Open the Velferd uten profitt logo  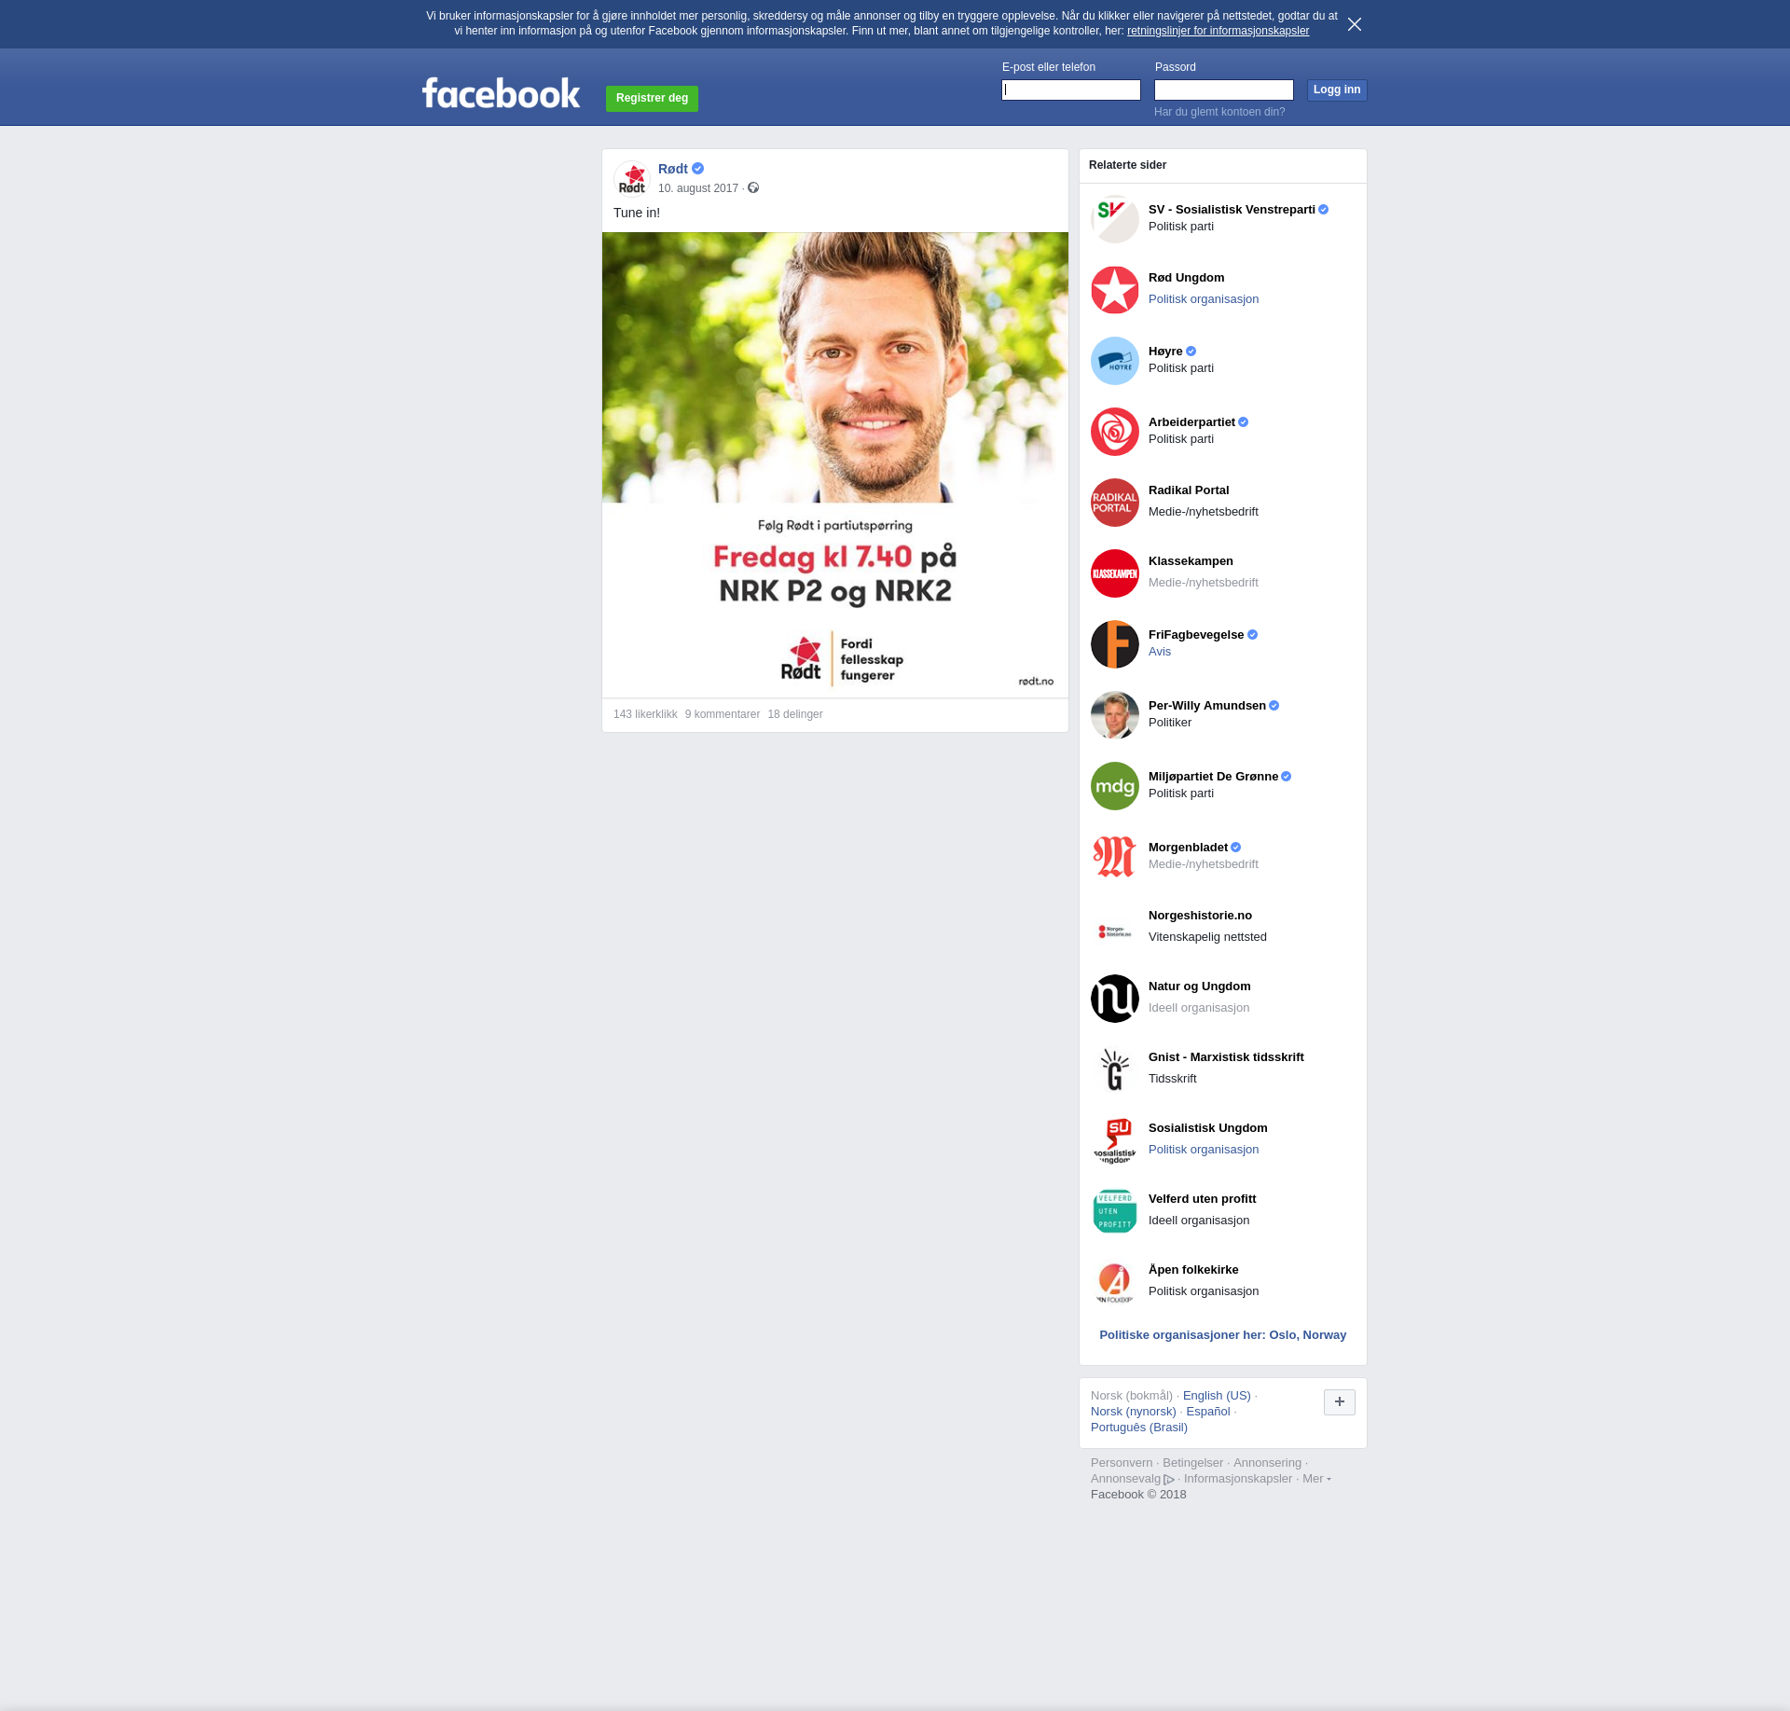1115,1211
